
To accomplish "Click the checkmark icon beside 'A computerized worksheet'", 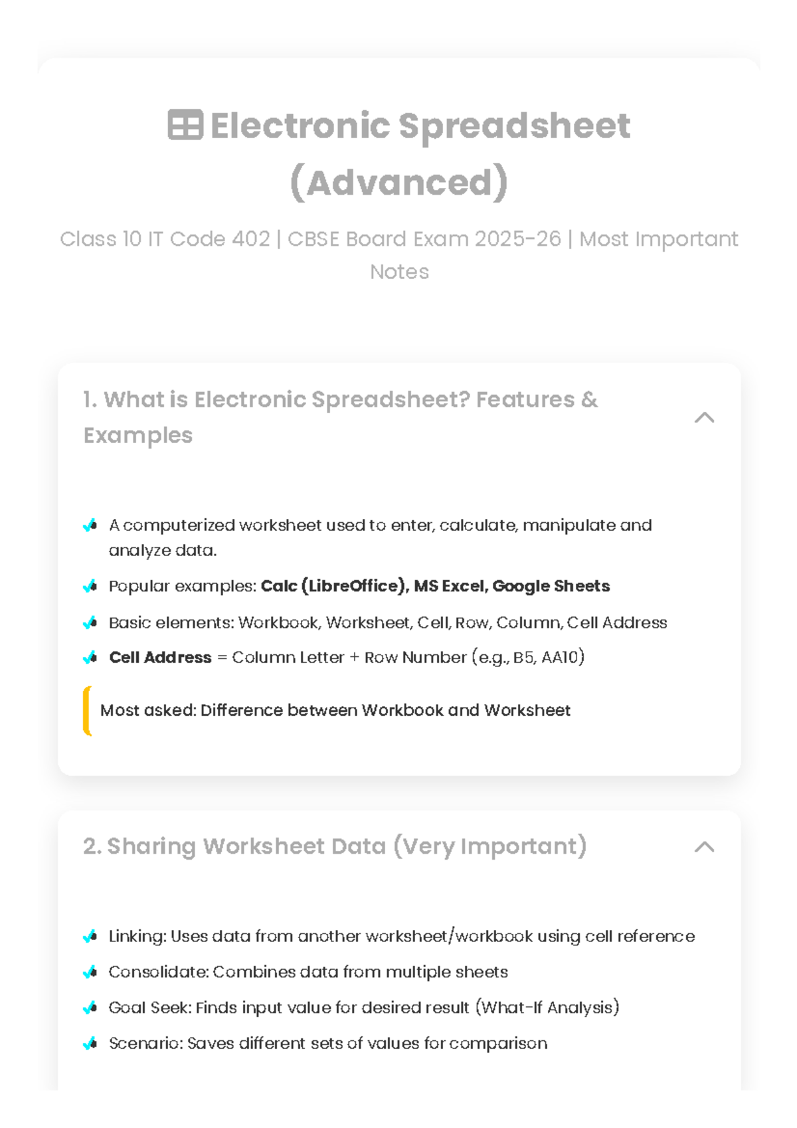I will coord(90,525).
